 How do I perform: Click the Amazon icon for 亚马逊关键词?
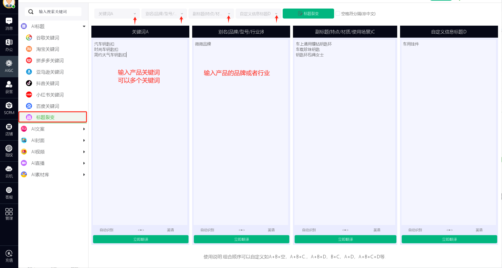(29, 72)
